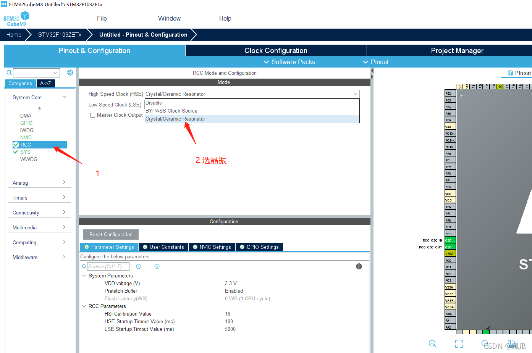
Task: Click the pinned green pin on bottom row
Action: pos(486,332)
